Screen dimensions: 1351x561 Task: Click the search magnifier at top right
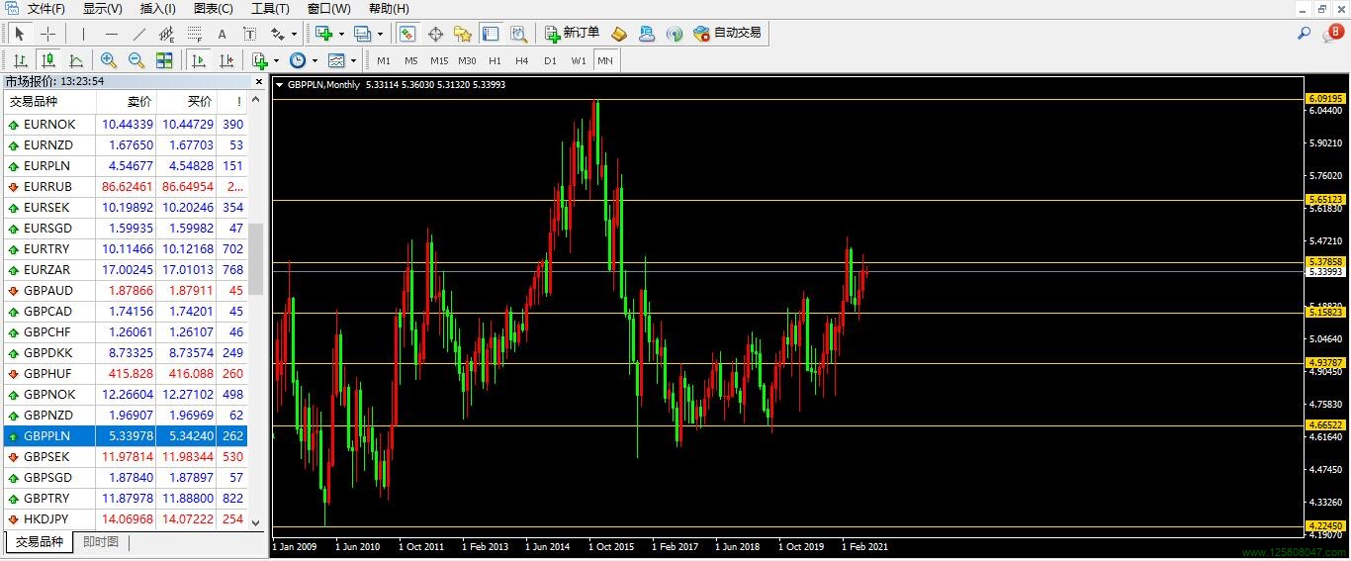(1305, 33)
